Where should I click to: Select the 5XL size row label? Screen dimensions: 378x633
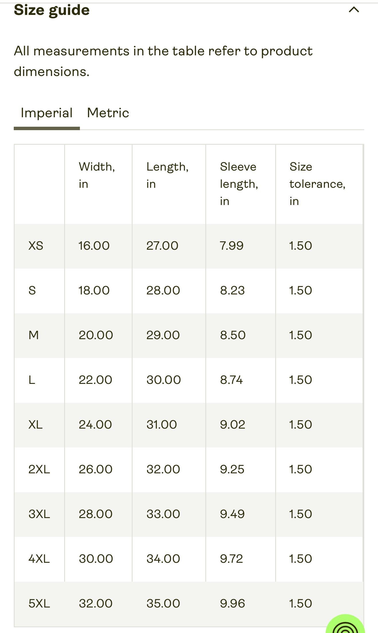39,603
